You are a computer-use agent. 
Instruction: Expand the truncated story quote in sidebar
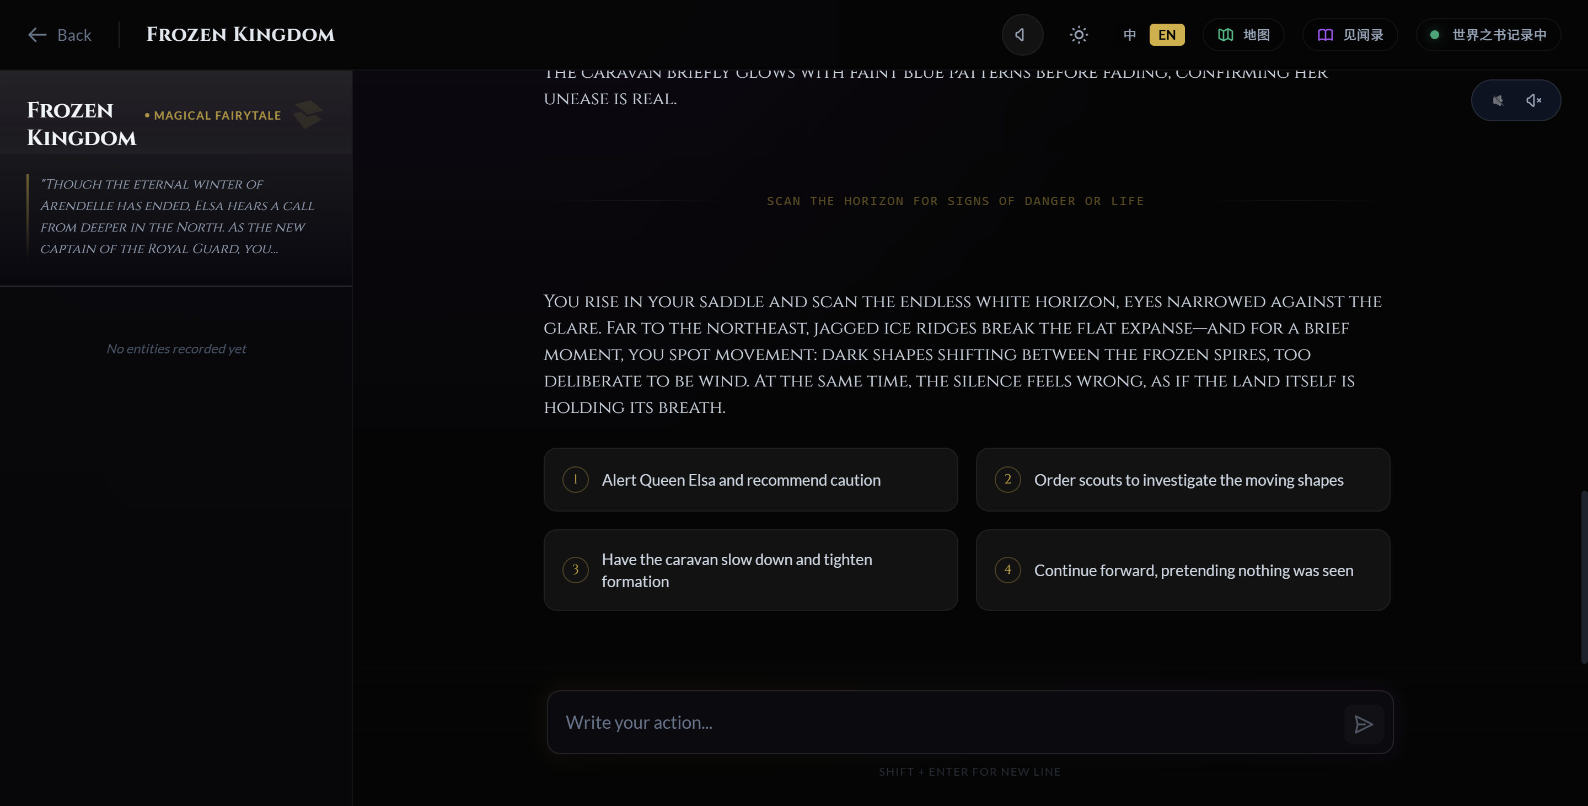tap(178, 216)
